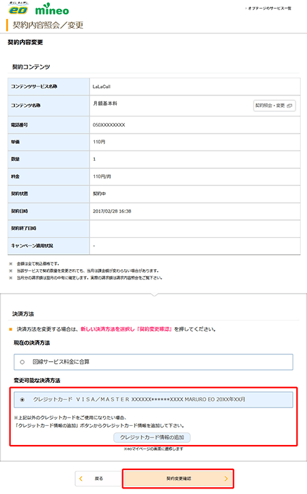Click the green mineo logo
This screenshot has height=494, width=307.
pos(52,10)
